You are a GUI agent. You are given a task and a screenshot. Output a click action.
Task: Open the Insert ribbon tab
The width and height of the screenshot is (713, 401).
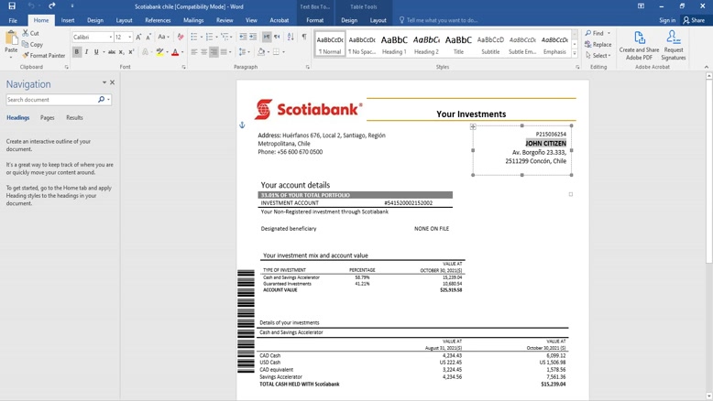[x=68, y=20]
